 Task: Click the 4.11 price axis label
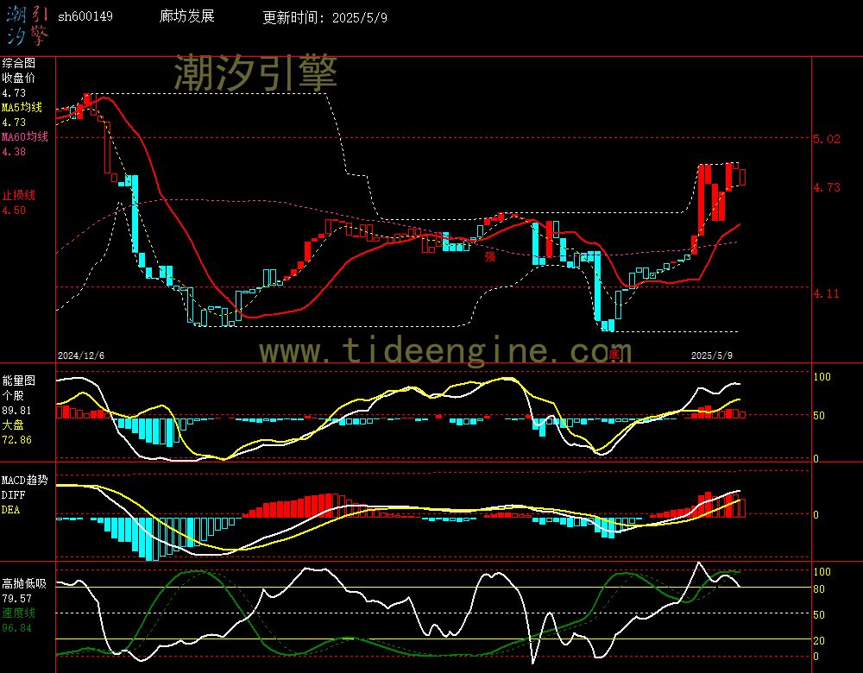(827, 294)
